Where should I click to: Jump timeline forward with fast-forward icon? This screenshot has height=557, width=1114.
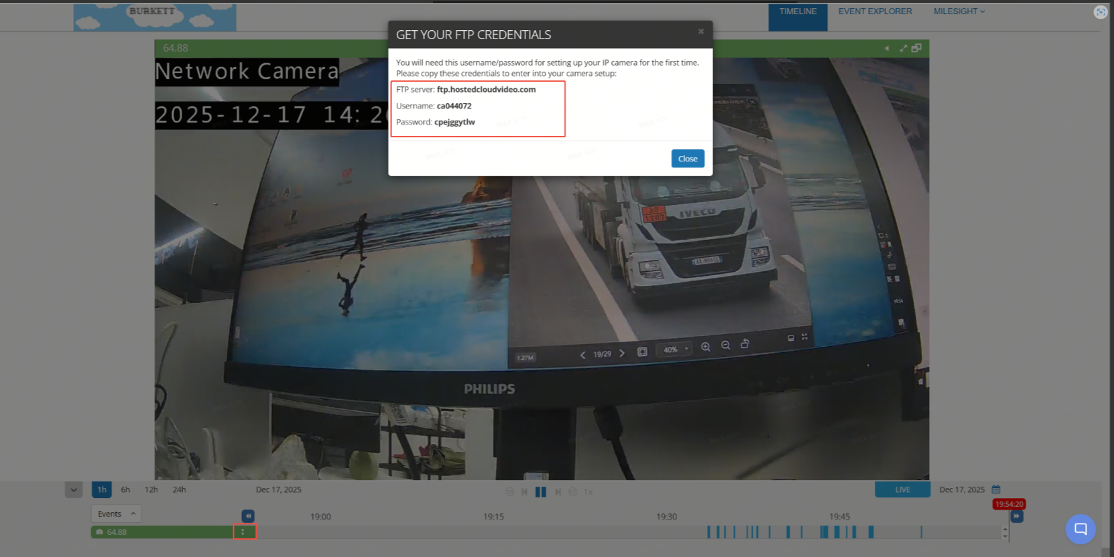coord(1017,516)
